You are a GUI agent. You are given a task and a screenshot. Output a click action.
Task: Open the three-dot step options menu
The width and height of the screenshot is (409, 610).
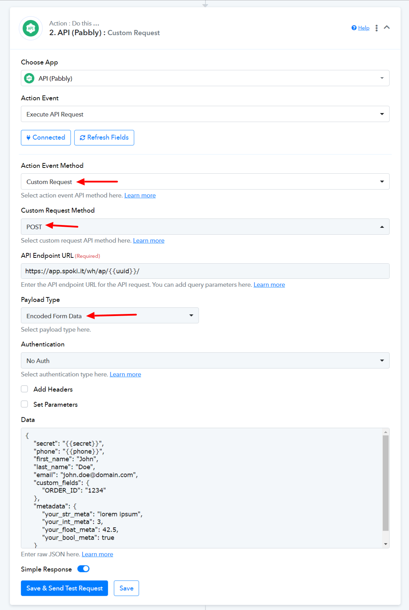pyautogui.click(x=376, y=28)
